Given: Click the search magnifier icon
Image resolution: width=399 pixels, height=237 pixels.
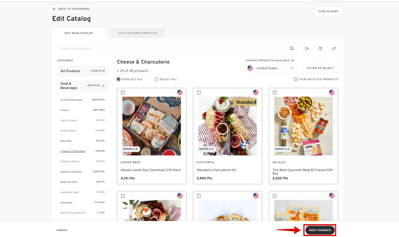Looking at the screenshot, I should click(x=292, y=48).
